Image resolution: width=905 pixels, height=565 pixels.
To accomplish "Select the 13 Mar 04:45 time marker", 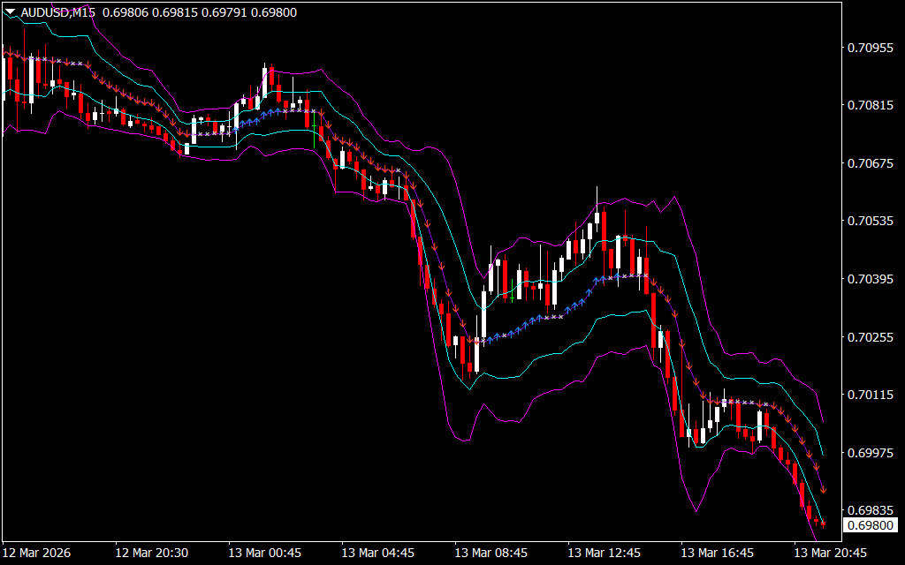I will pos(377,553).
